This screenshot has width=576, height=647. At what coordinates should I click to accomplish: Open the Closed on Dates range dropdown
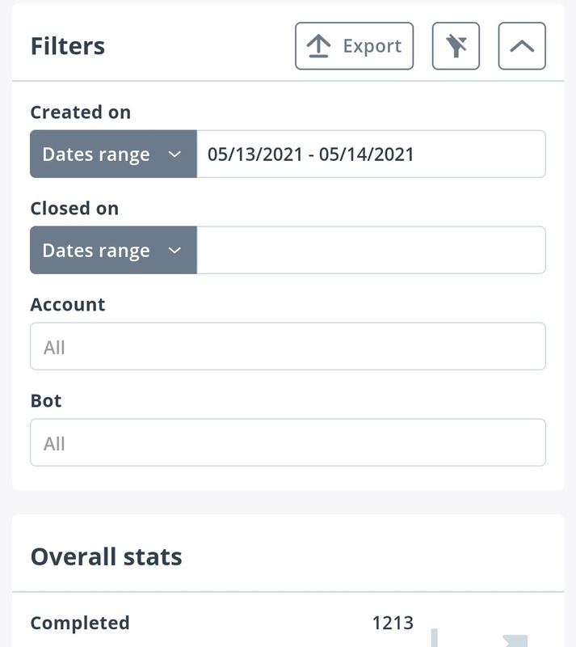click(x=113, y=250)
